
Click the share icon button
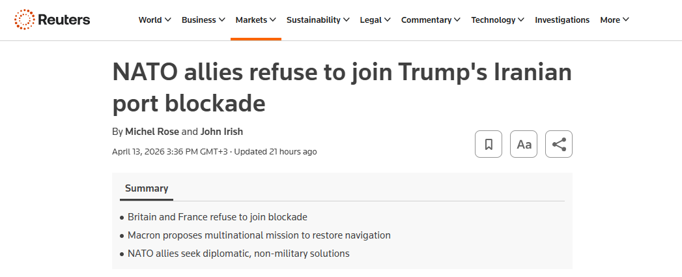[558, 144]
